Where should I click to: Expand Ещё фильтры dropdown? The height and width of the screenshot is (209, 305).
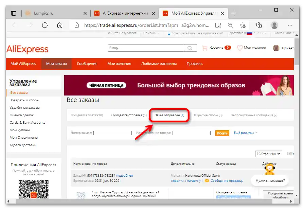(246, 133)
